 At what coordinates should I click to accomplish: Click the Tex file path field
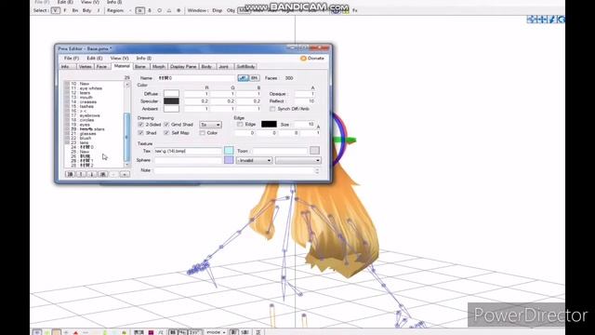(188, 151)
